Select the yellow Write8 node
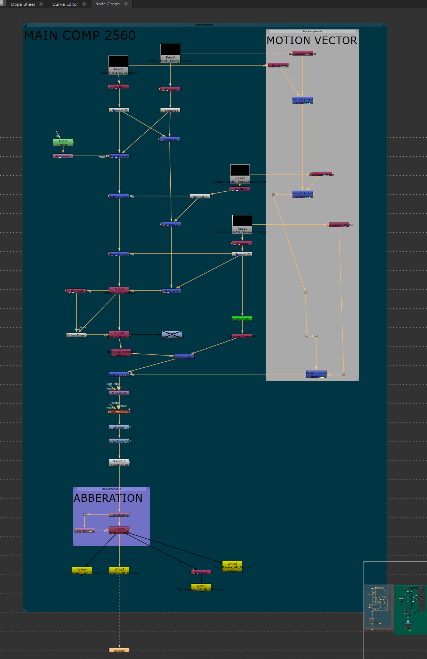 (232, 566)
